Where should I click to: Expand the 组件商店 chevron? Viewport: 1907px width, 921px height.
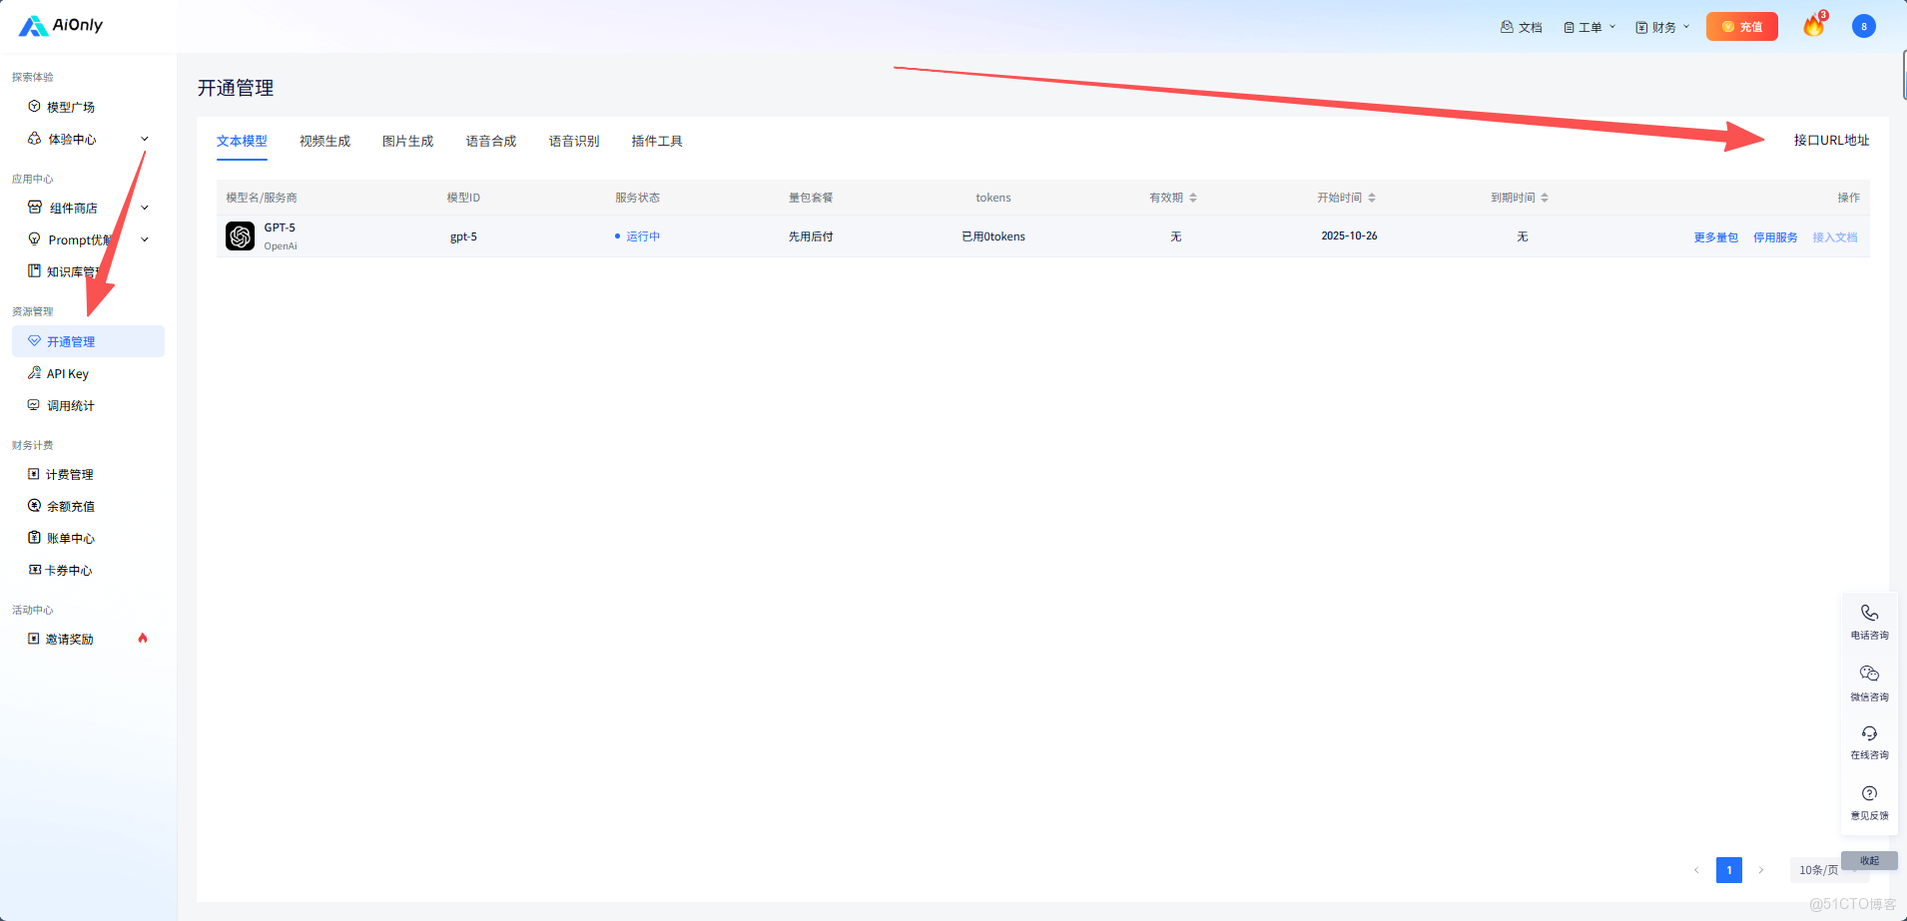point(145,208)
